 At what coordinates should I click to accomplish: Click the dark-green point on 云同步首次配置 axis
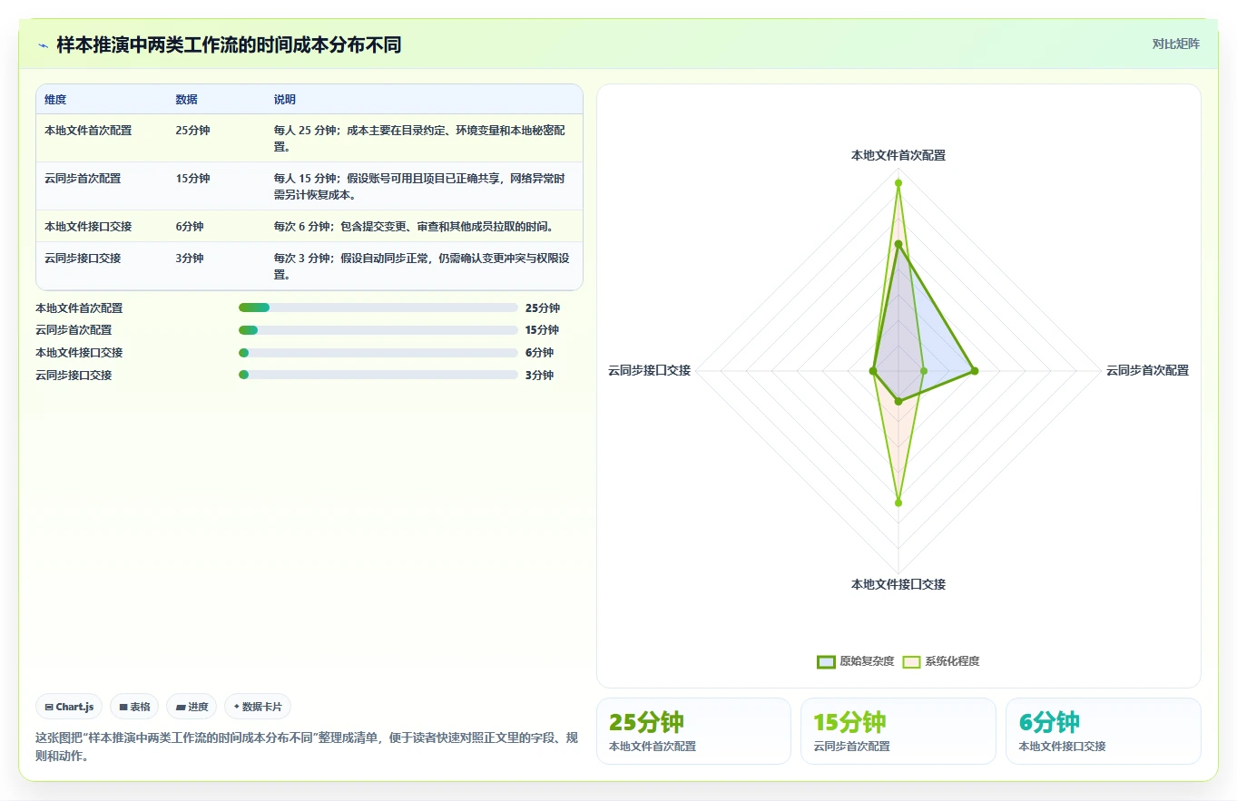pos(974,370)
